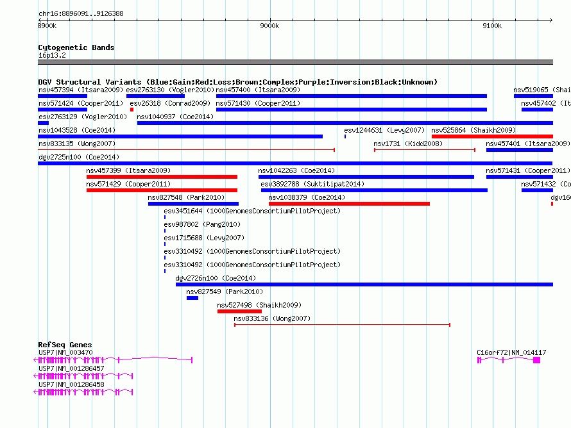This screenshot has width=571, height=428.
Task: Open the nsv457394 (Itsara2009) label
Action: pos(81,90)
